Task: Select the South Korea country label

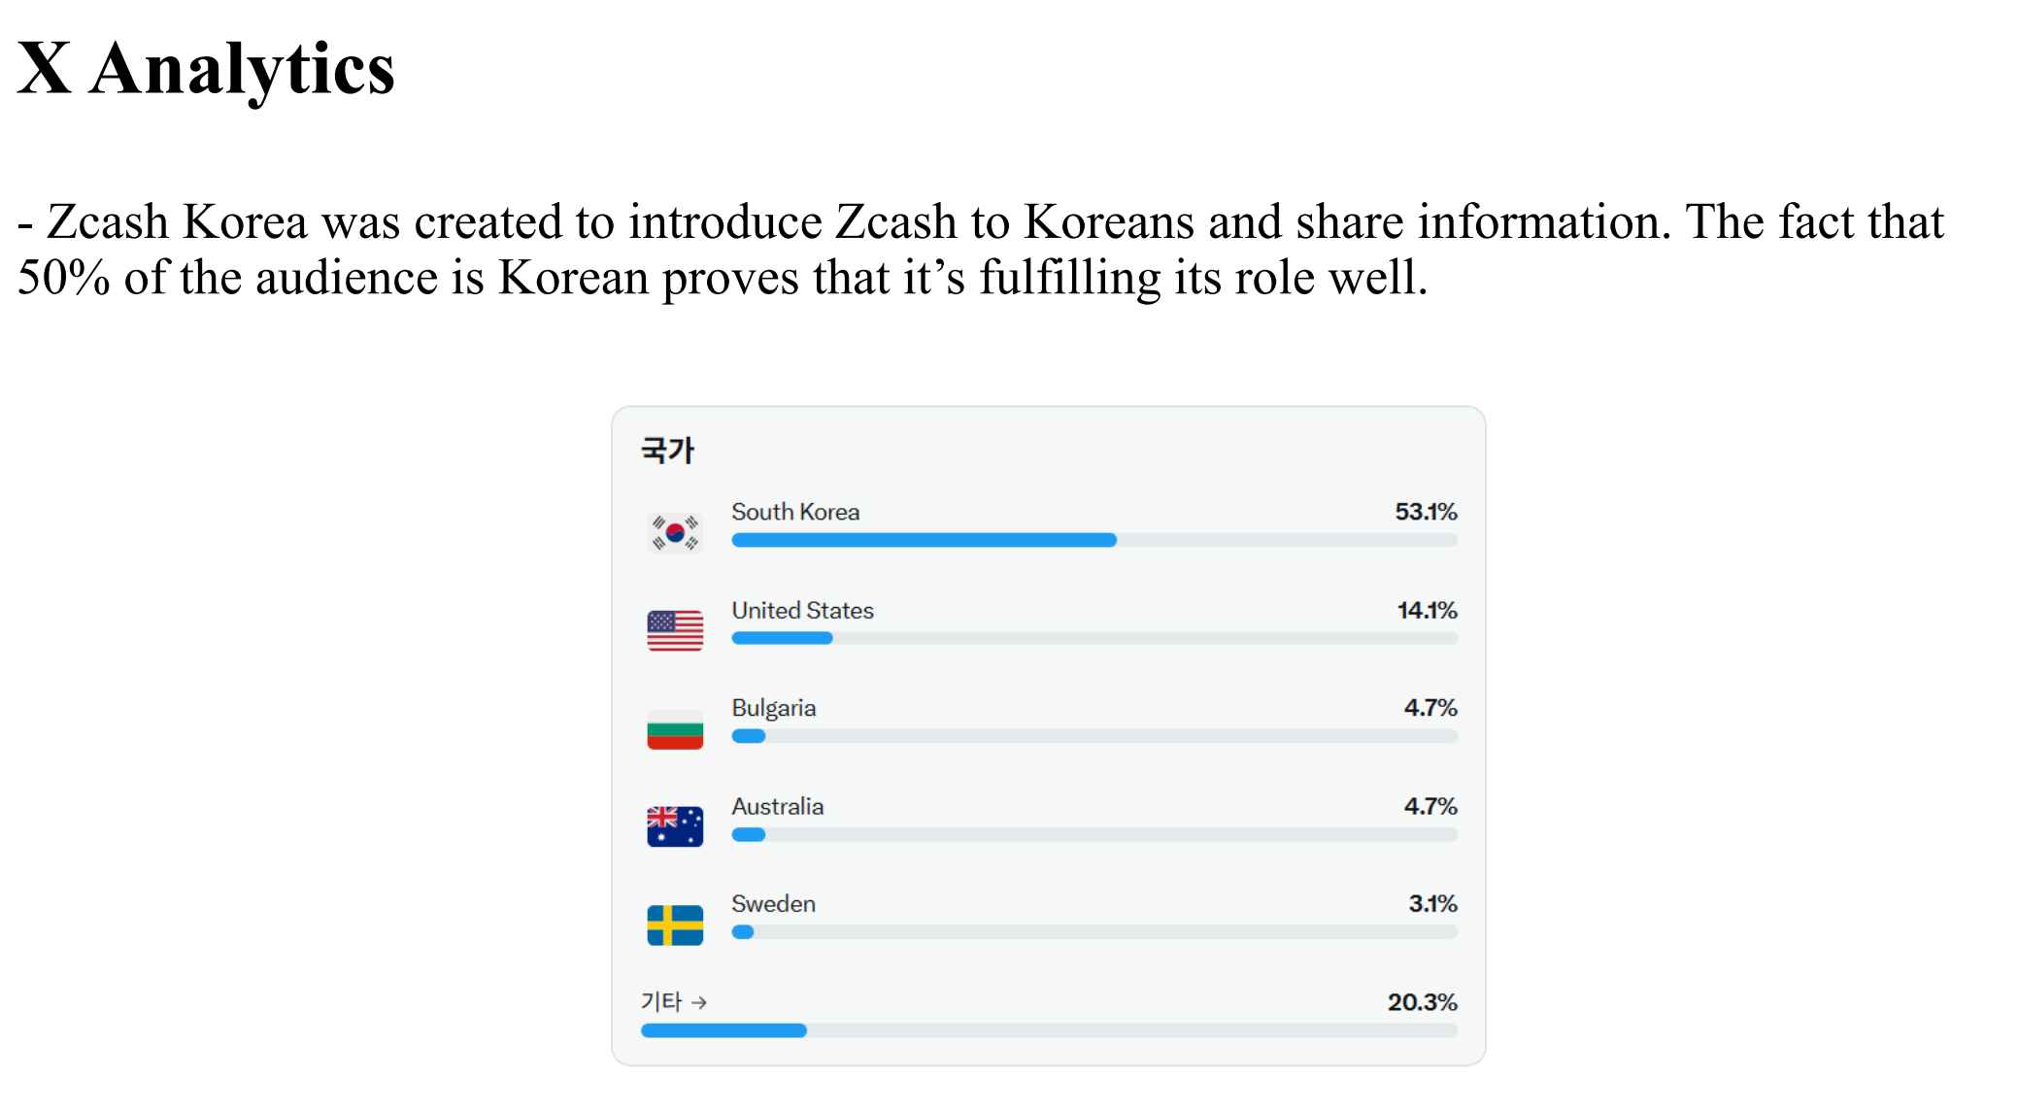Action: coord(795,512)
